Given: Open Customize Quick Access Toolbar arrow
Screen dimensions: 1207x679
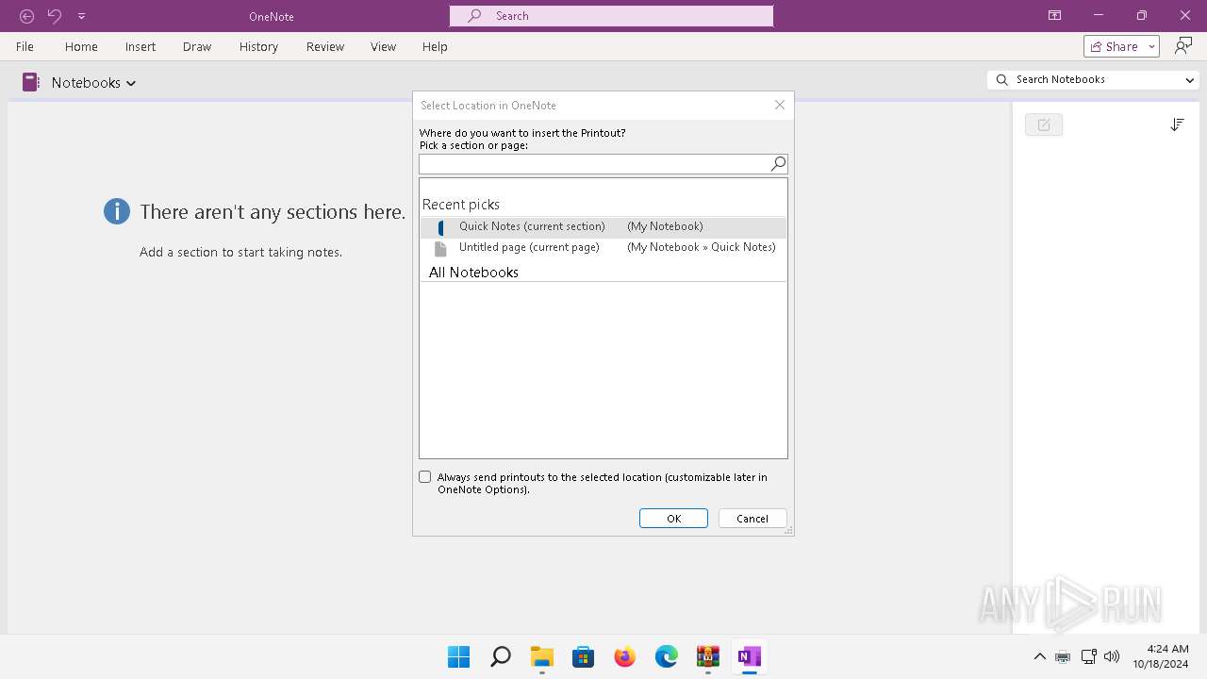Looking at the screenshot, I should click(81, 16).
